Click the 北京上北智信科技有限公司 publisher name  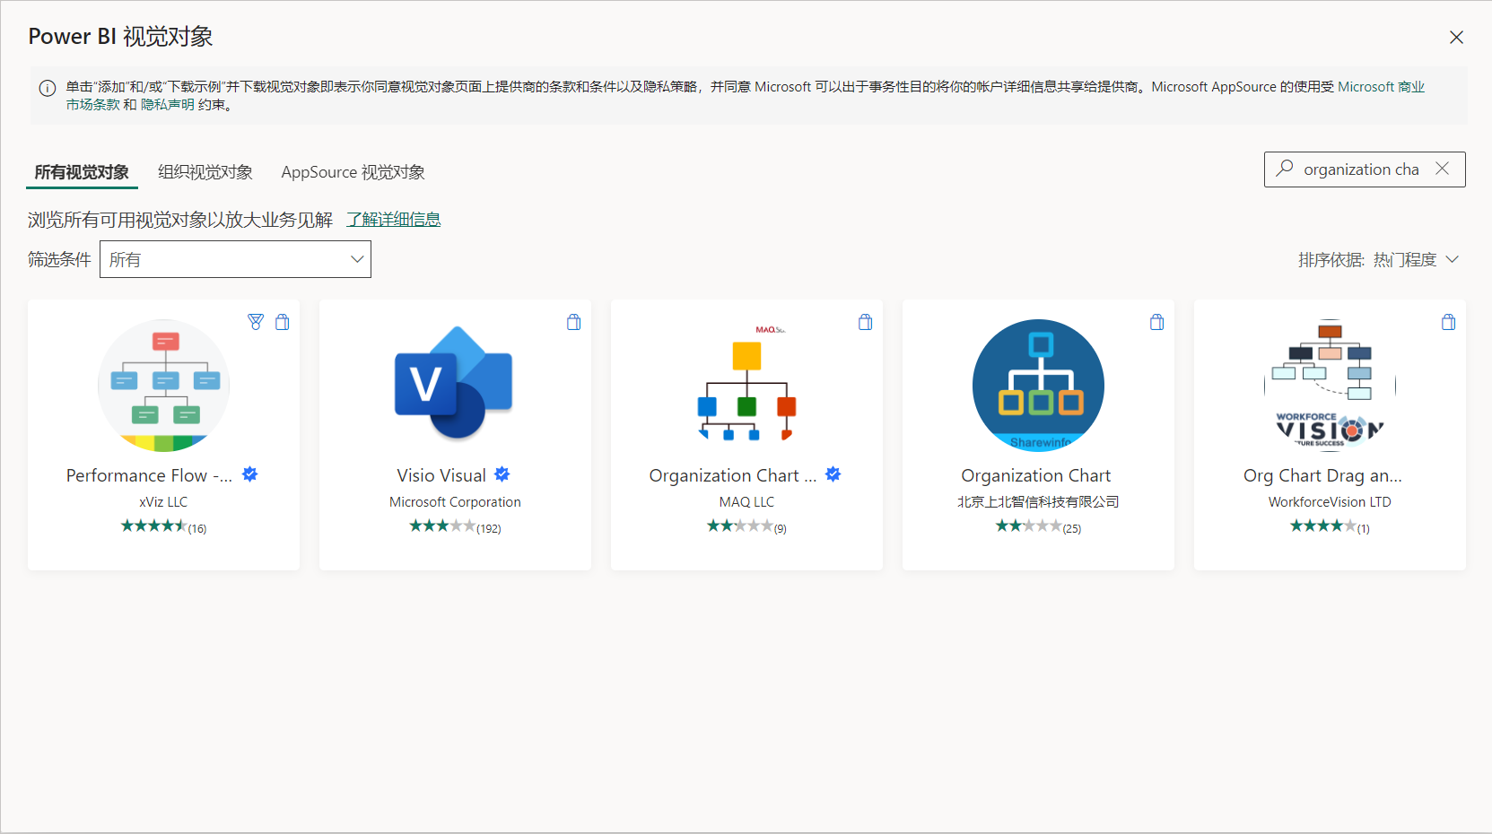[1038, 502]
